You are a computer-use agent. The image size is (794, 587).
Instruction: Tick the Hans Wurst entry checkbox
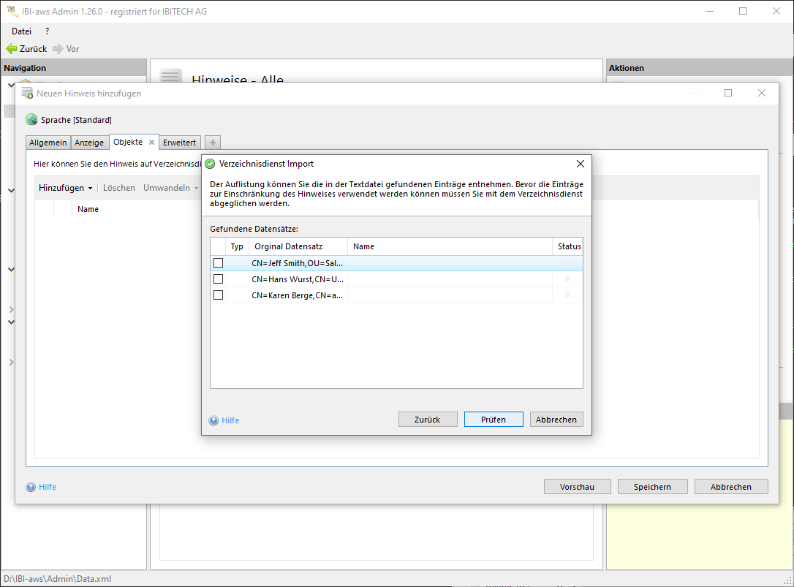(x=218, y=279)
